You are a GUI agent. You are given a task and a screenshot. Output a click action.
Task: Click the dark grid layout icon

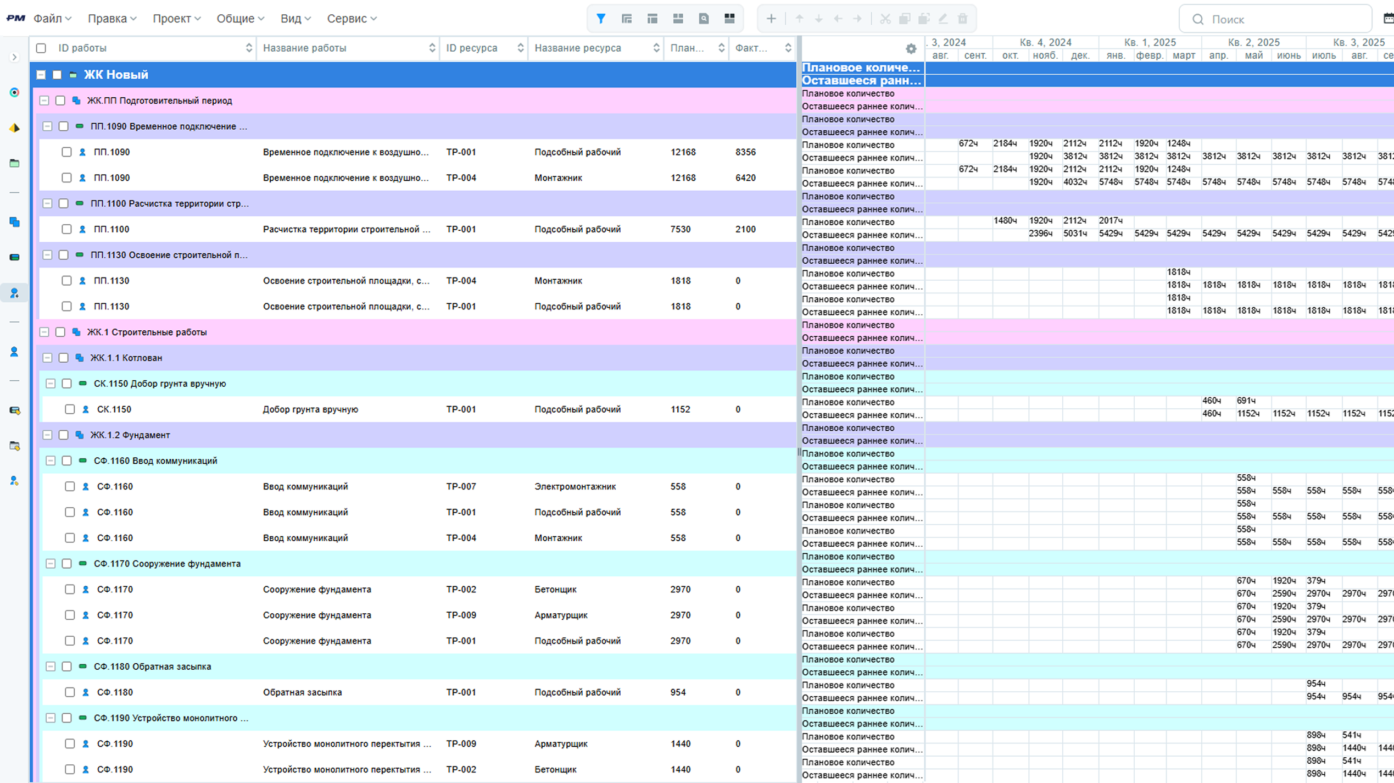coord(729,19)
